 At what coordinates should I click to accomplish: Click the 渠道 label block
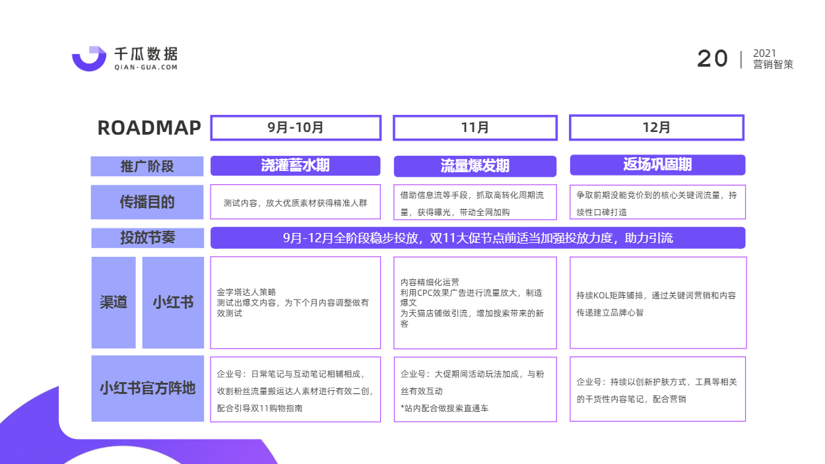[114, 302]
